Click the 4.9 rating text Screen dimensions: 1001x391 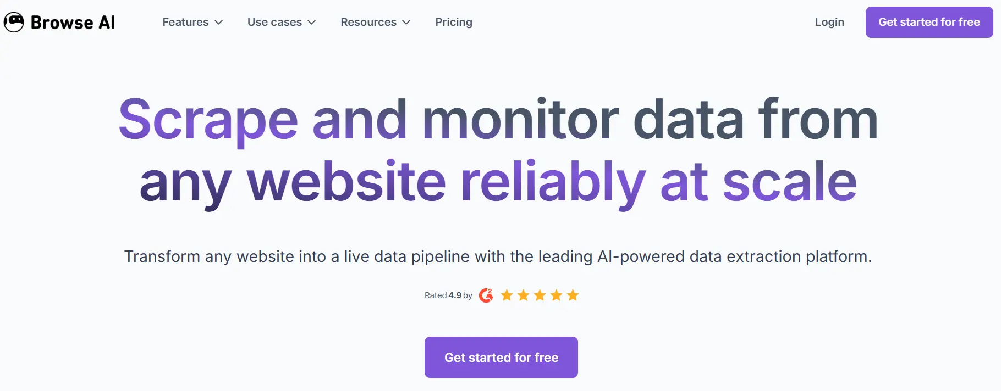[455, 295]
